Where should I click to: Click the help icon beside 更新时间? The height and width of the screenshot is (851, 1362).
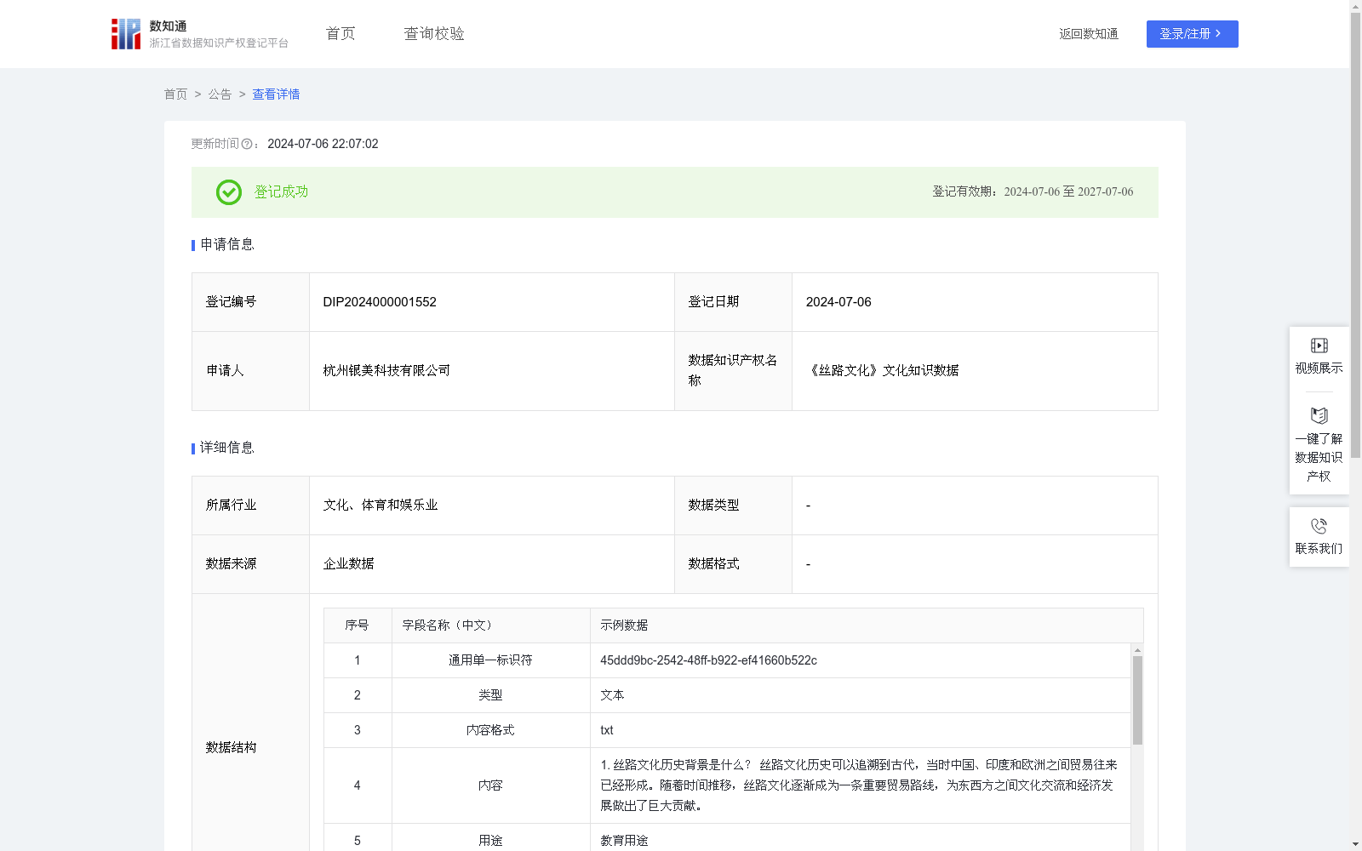pyautogui.click(x=247, y=145)
